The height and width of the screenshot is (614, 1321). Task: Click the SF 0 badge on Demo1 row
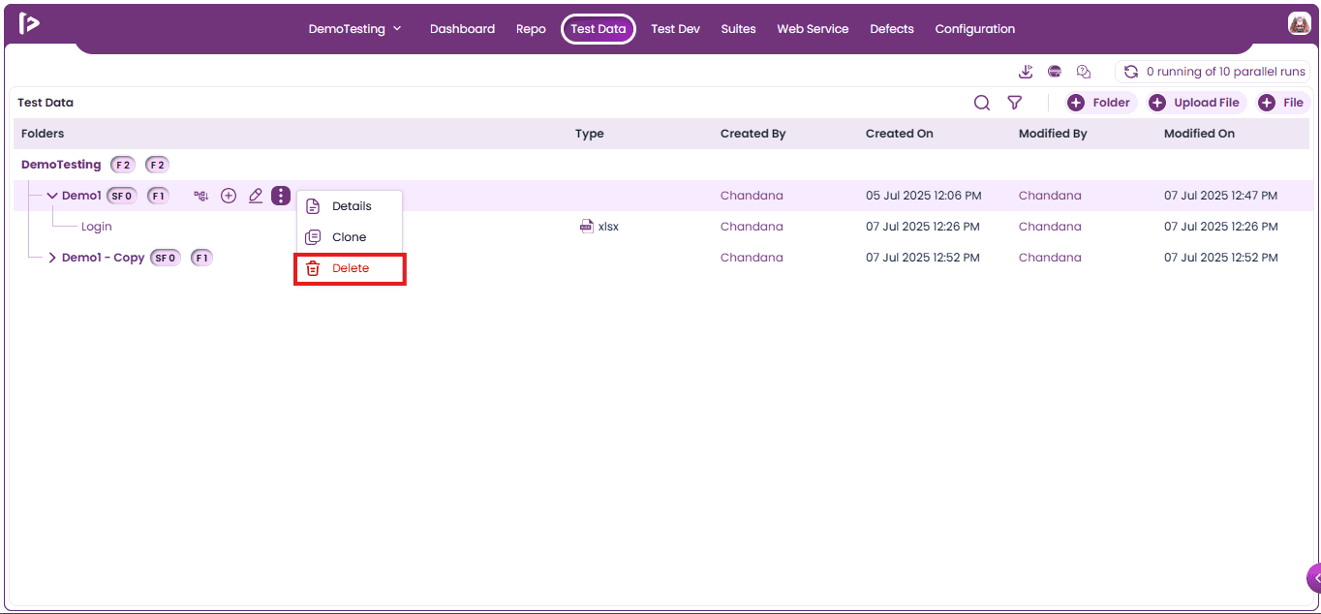click(x=122, y=196)
